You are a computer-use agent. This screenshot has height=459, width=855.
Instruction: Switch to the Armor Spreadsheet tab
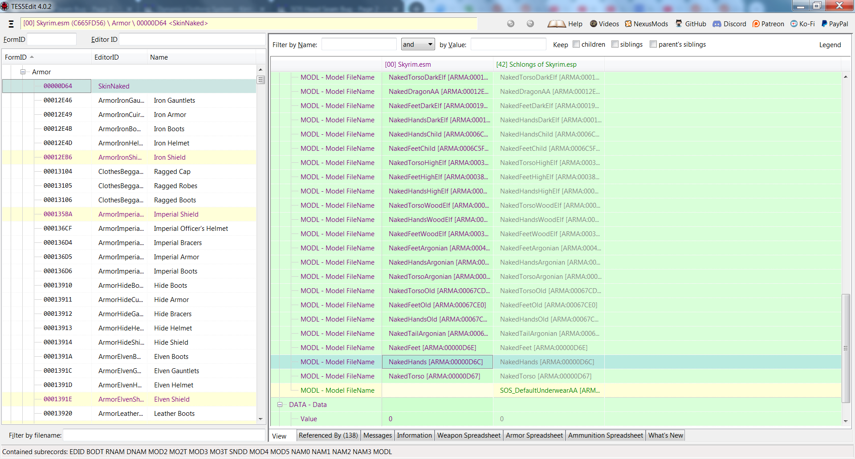pyautogui.click(x=534, y=435)
